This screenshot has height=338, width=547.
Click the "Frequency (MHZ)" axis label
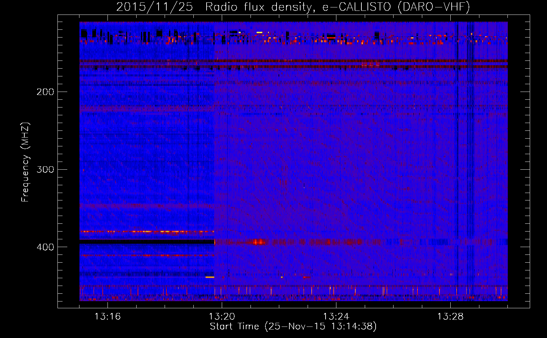tap(25, 162)
